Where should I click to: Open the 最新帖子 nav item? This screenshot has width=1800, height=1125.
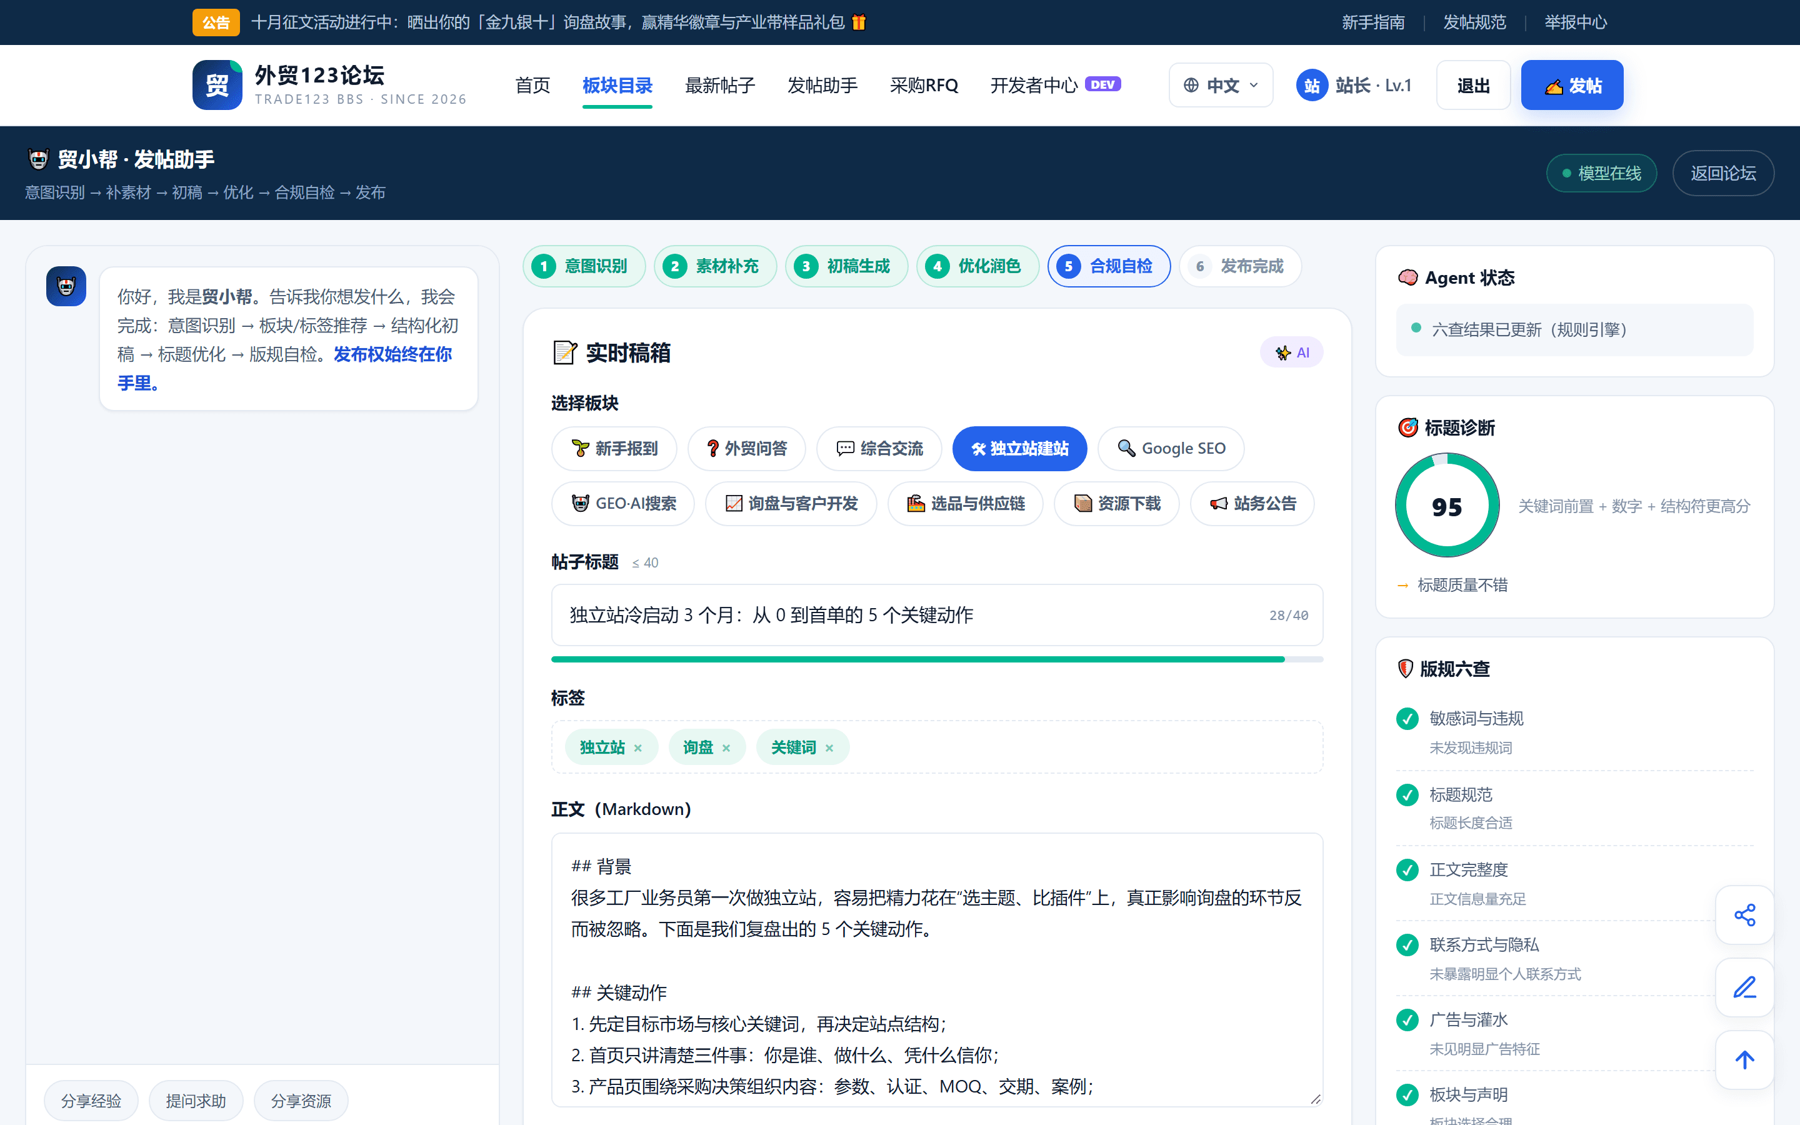click(x=719, y=85)
